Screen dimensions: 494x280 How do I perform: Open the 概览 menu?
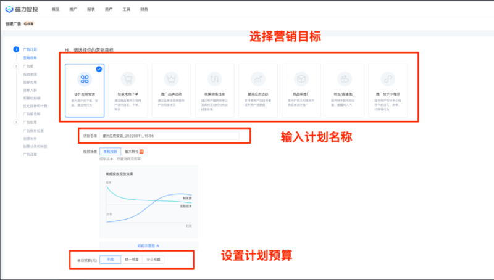[x=56, y=9]
